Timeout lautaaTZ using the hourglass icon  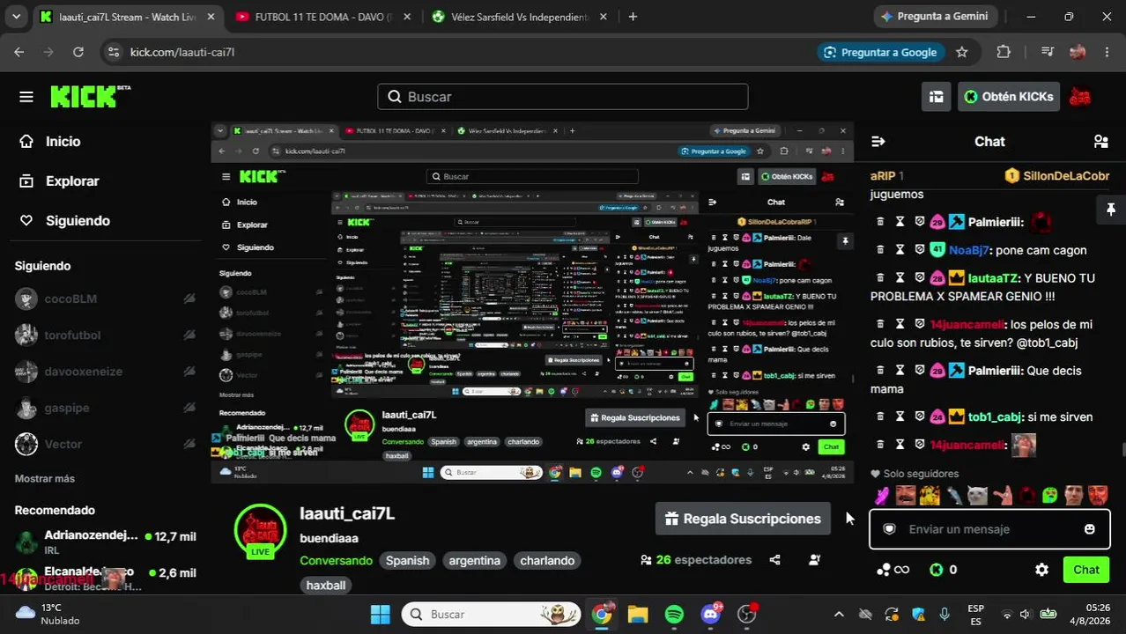(x=900, y=278)
